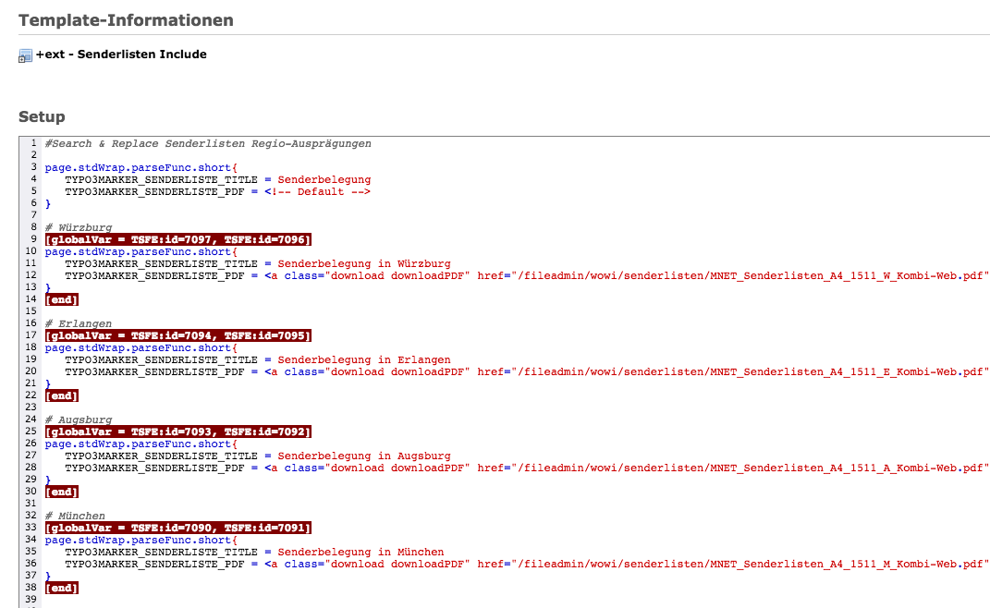
Task: Click 'Senderbelegung in München' value
Action: [361, 552]
